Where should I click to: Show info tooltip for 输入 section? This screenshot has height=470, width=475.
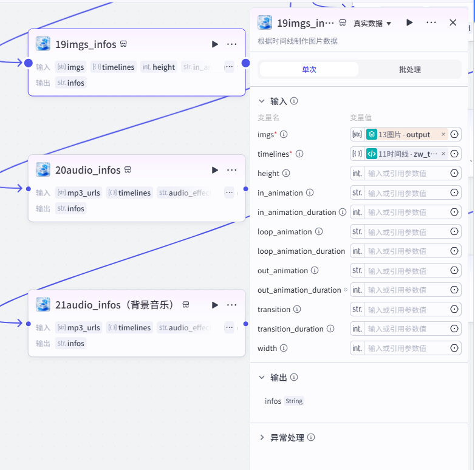point(294,101)
